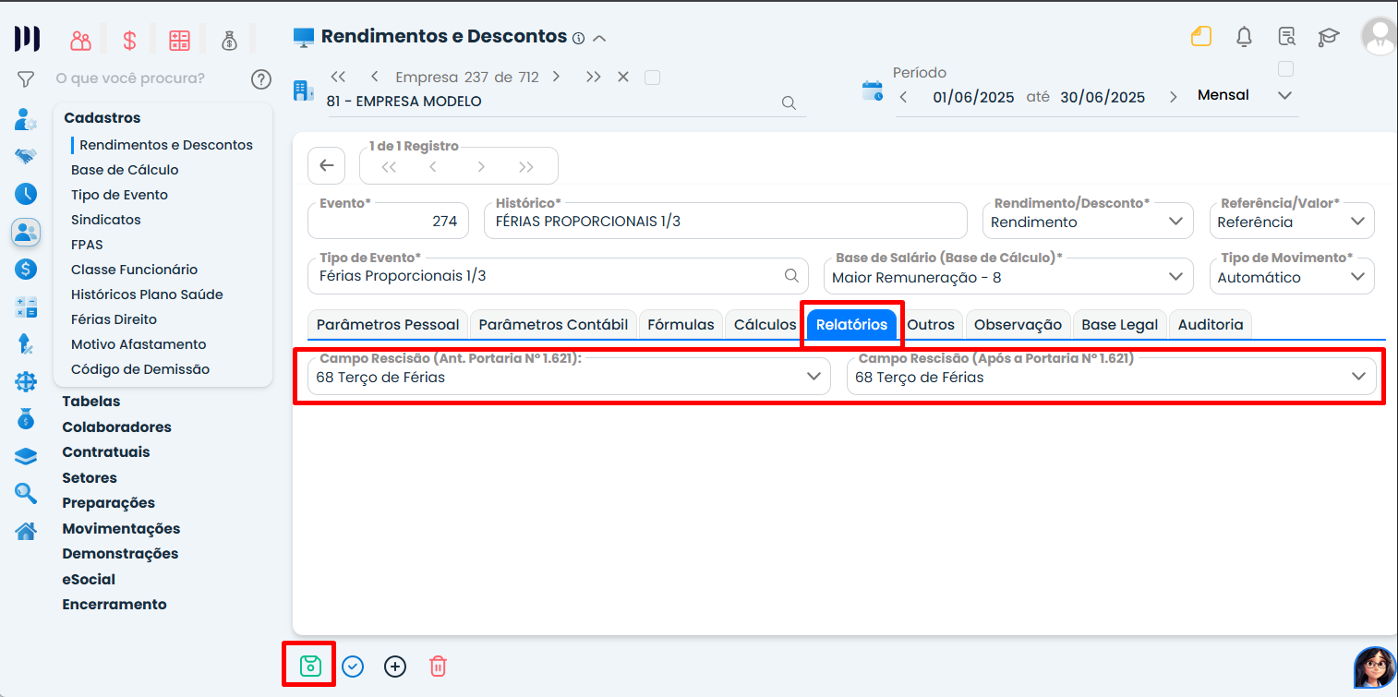
Task: Click the yellow sticky note icon
Action: (1200, 37)
